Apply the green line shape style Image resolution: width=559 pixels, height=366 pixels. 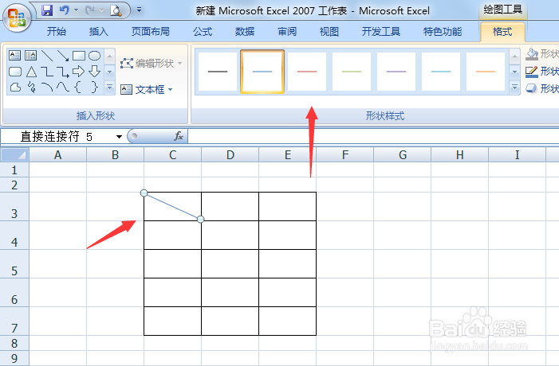point(352,72)
